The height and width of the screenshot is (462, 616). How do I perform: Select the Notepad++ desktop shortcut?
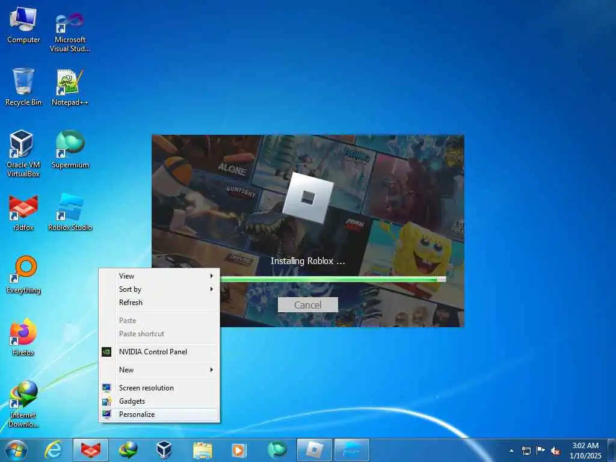[x=70, y=87]
